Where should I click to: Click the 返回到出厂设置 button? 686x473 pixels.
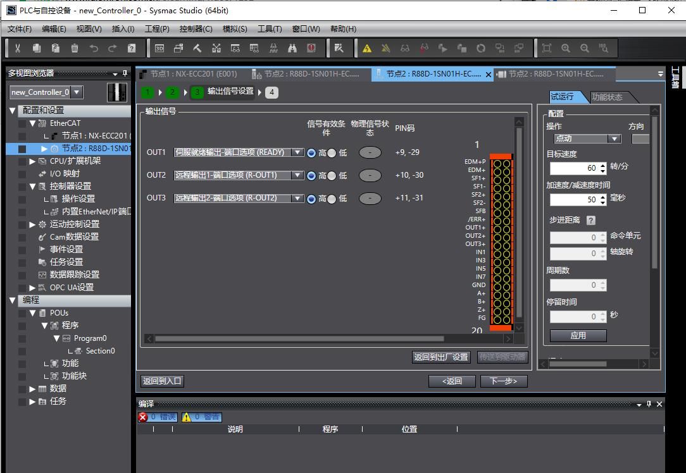pyautogui.click(x=441, y=357)
